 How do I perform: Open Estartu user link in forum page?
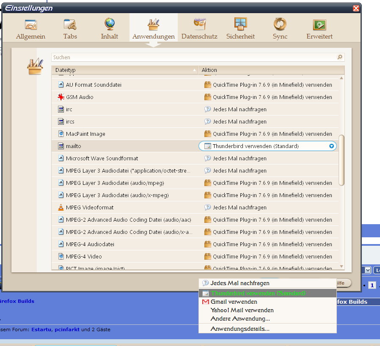[41, 330]
